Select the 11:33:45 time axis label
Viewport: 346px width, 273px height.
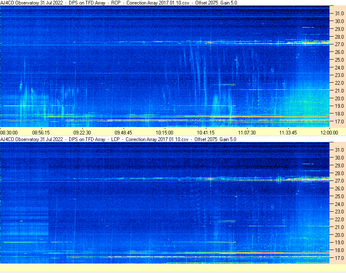(x=288, y=133)
